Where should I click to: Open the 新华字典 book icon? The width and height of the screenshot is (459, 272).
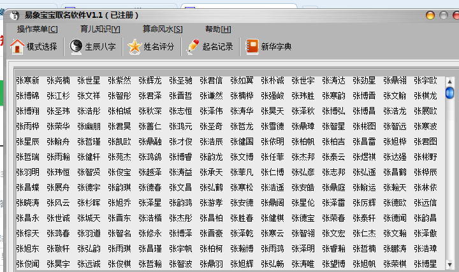pyautogui.click(x=252, y=47)
